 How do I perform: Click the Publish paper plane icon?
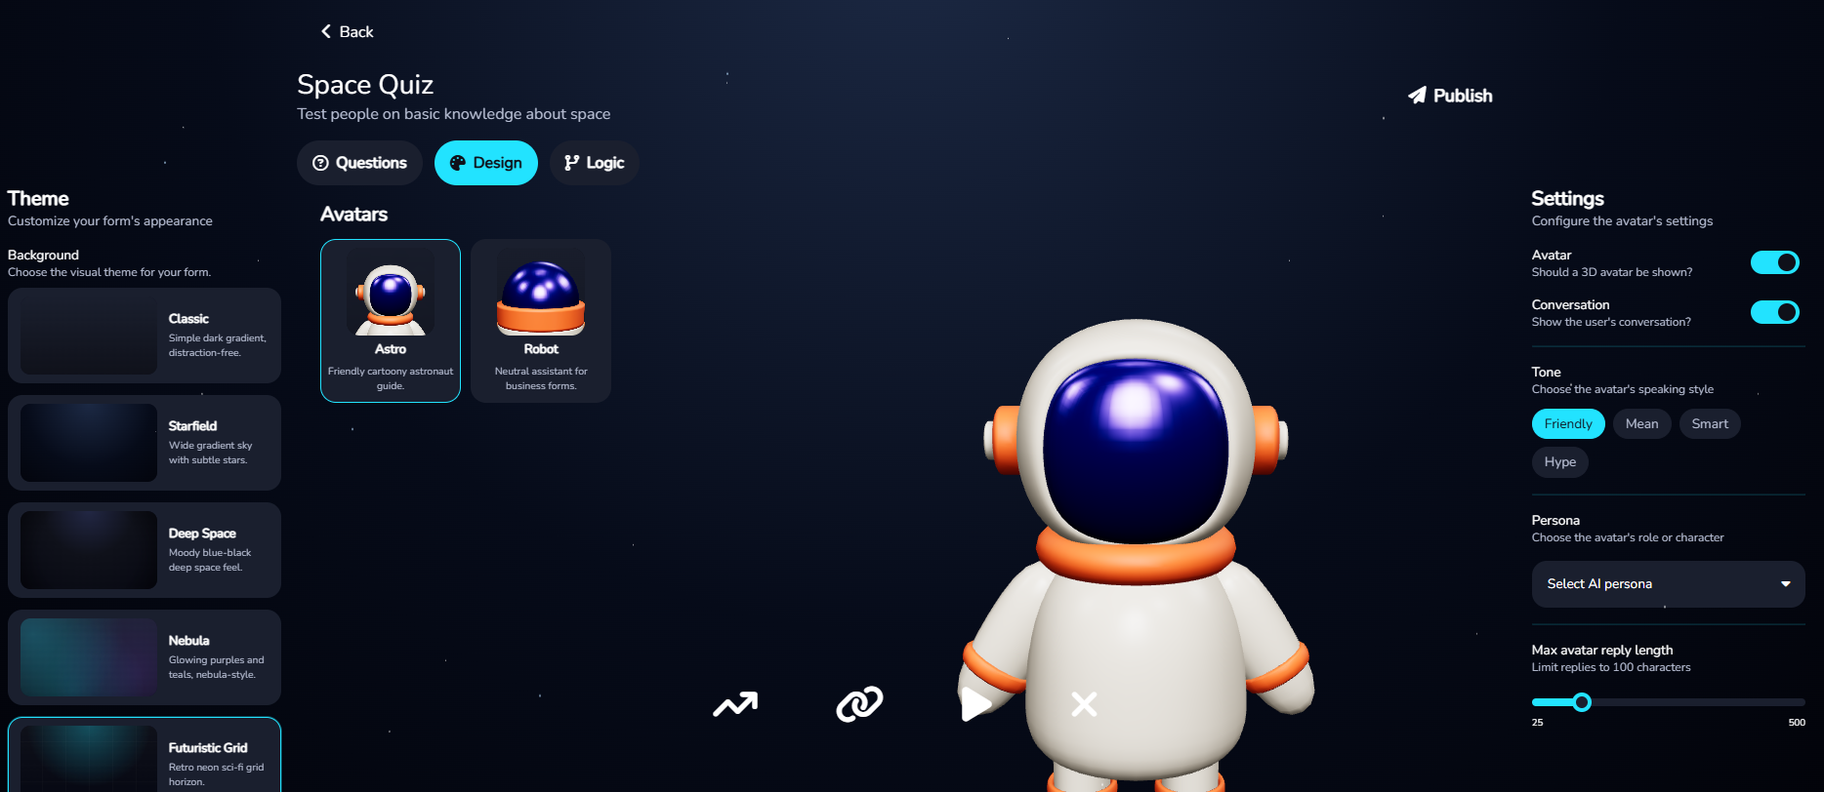tap(1417, 95)
